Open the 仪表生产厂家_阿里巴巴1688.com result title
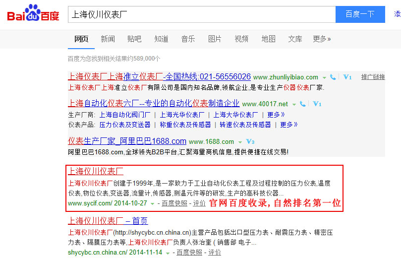The width and height of the screenshot is (401, 261). pos(127,141)
